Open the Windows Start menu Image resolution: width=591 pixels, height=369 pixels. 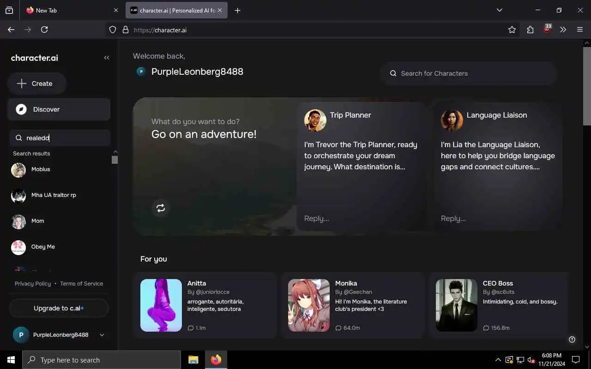point(11,360)
